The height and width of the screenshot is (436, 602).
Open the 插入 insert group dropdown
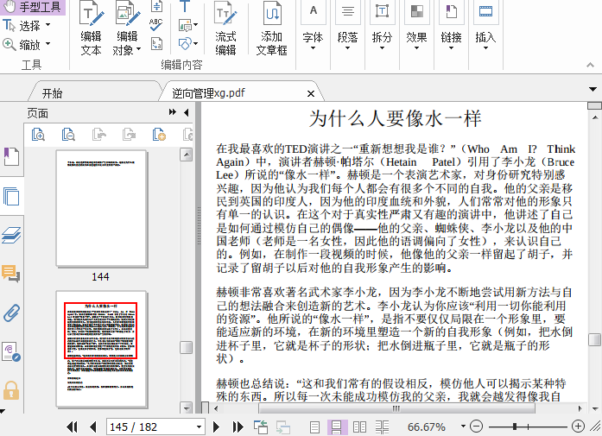click(485, 48)
